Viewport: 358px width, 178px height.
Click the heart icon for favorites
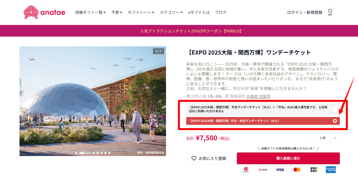[x=194, y=158]
